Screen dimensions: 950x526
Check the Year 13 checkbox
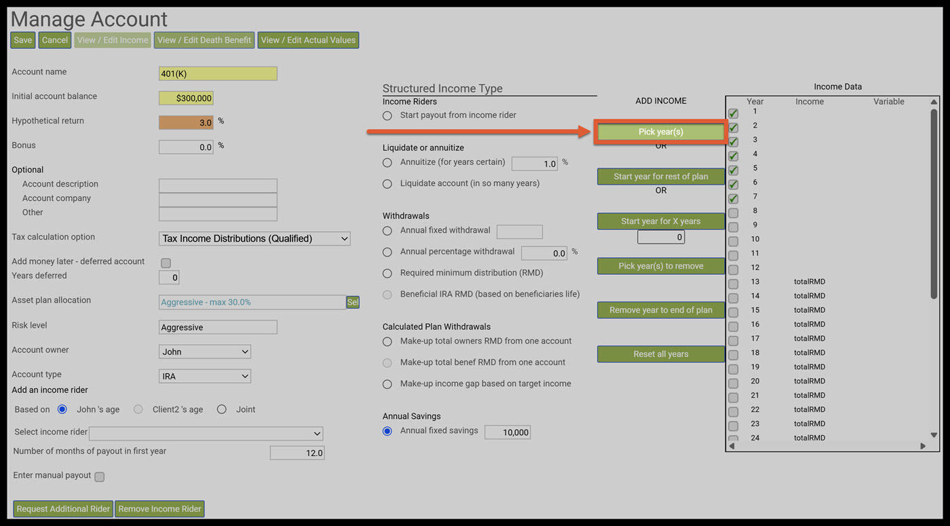(733, 284)
